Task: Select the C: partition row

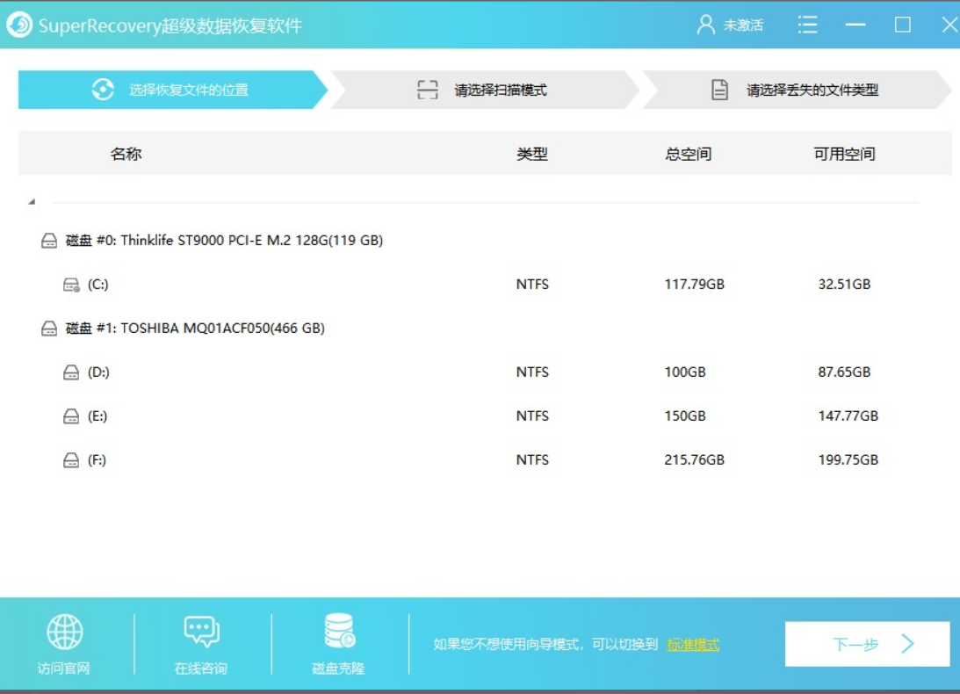Action: (x=97, y=285)
